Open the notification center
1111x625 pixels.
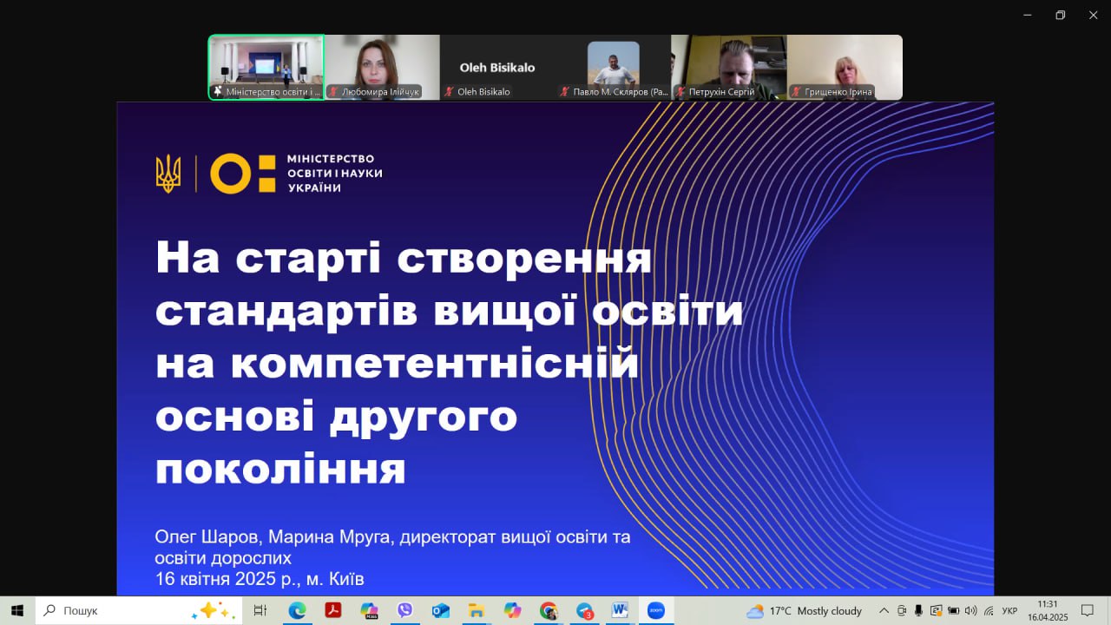click(1087, 610)
